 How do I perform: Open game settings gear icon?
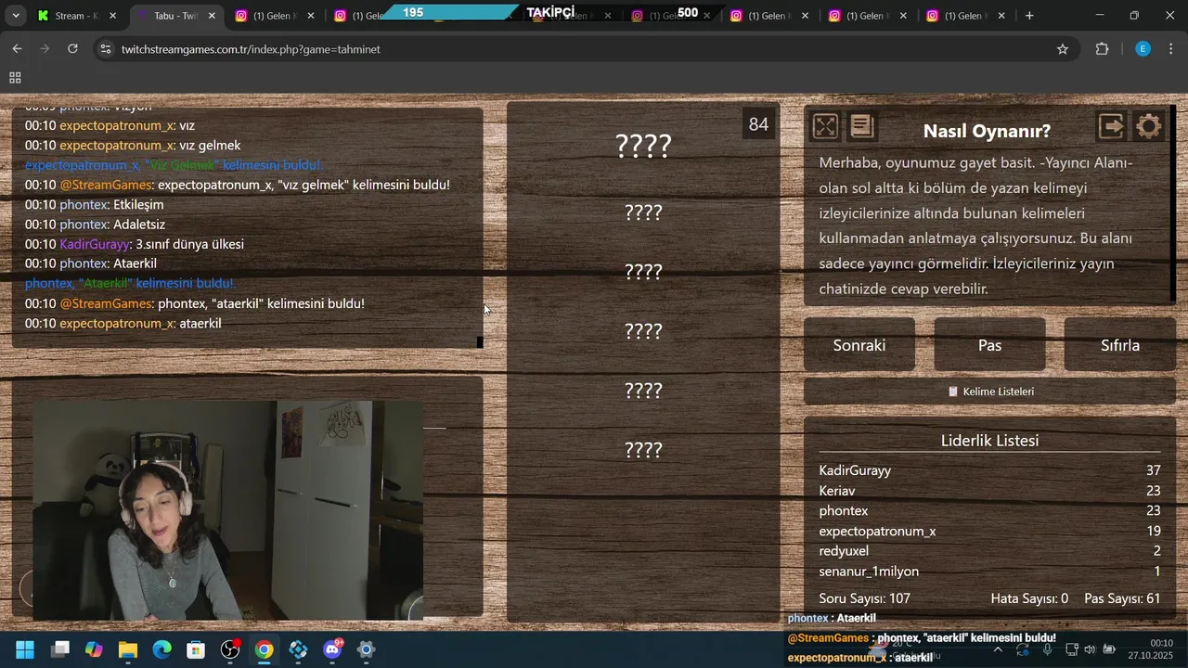[x=1149, y=126]
